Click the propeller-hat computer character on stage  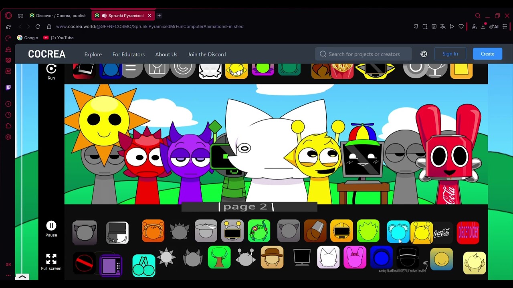coord(363,160)
